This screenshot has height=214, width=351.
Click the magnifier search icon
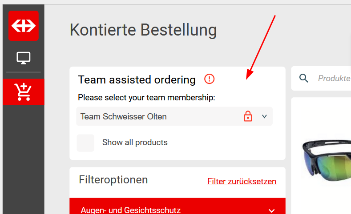304,79
